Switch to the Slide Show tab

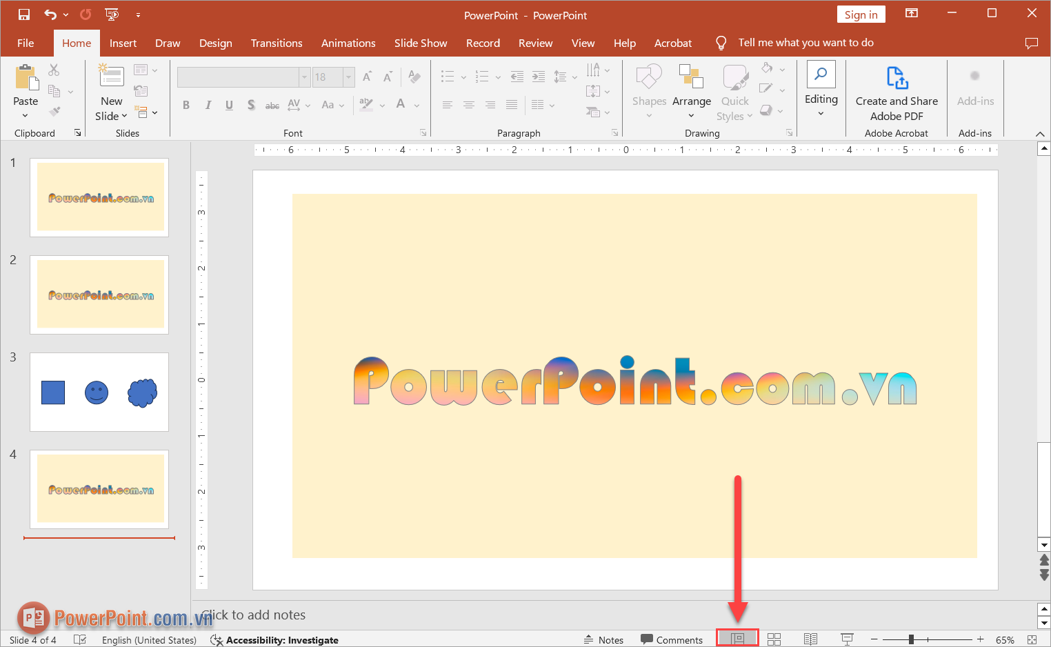click(421, 43)
